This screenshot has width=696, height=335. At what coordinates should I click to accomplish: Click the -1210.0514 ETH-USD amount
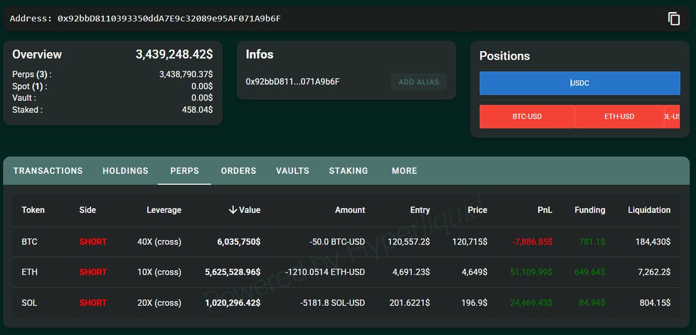point(325,272)
